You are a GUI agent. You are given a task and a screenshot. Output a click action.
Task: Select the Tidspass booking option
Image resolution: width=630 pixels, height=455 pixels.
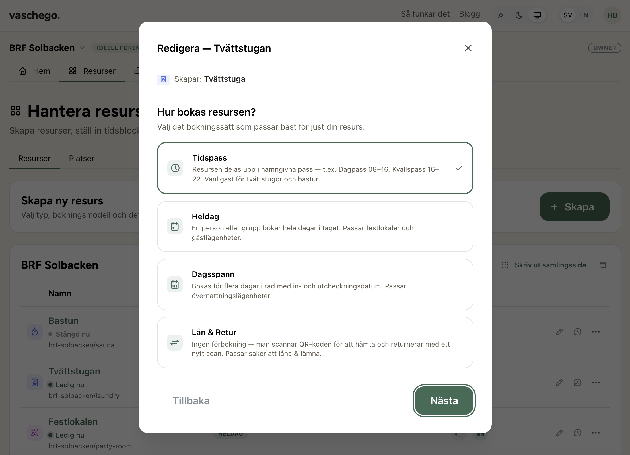(315, 168)
